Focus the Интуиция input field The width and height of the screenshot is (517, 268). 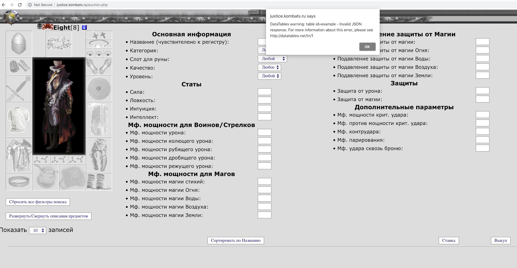pyautogui.click(x=264, y=108)
